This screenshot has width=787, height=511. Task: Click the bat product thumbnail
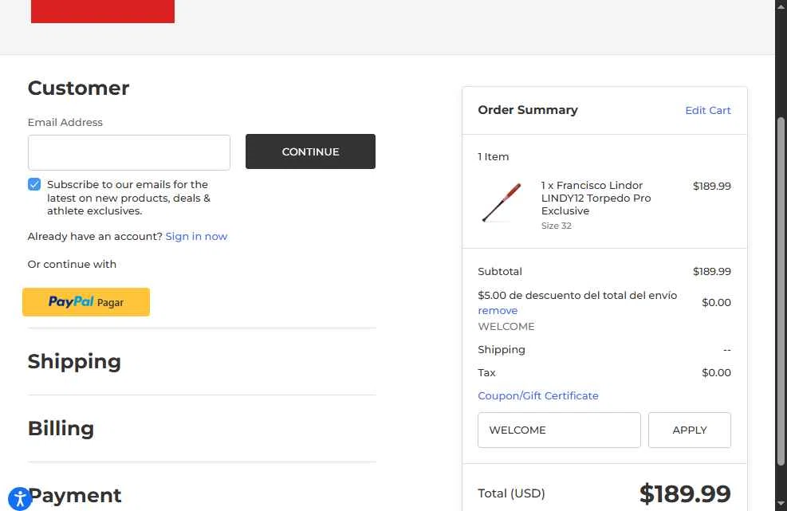click(502, 202)
